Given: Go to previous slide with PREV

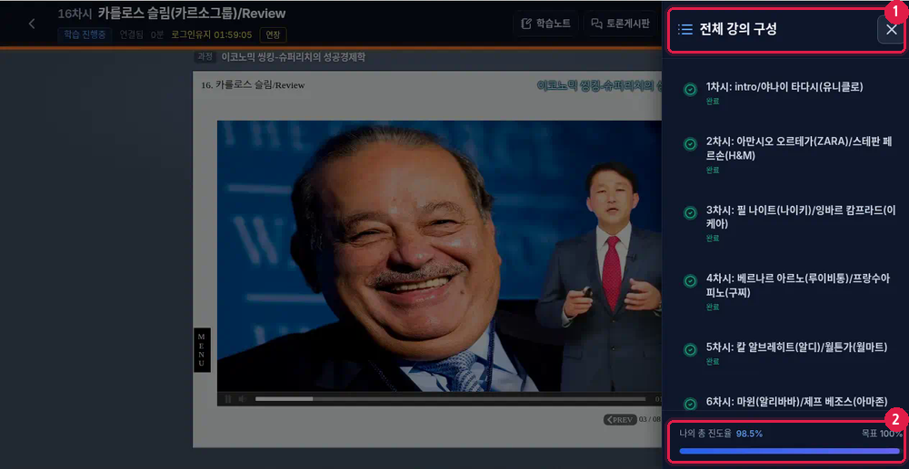Looking at the screenshot, I should (x=620, y=420).
